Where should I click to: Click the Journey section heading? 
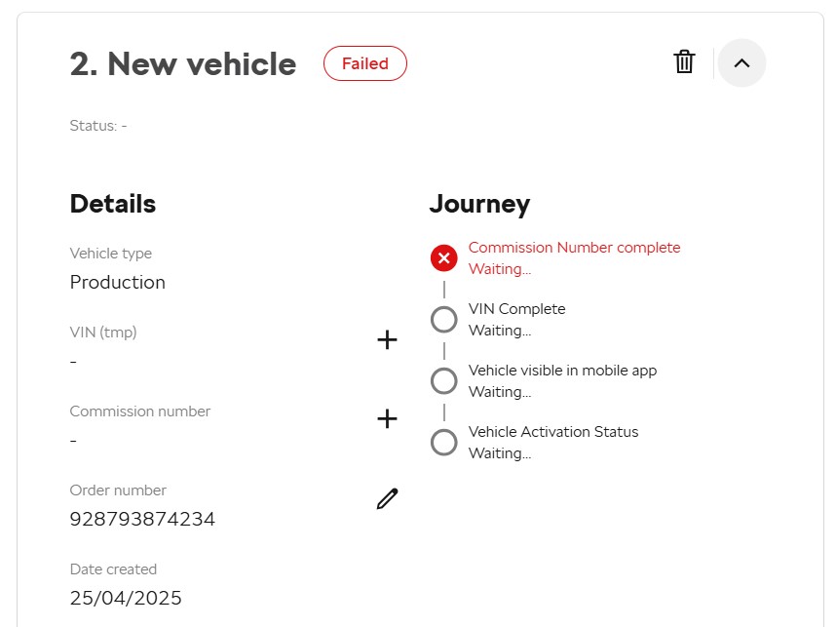coord(479,205)
